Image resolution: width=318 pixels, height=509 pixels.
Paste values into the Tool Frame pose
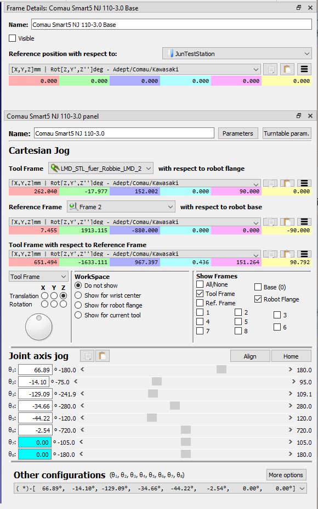[x=287, y=183]
